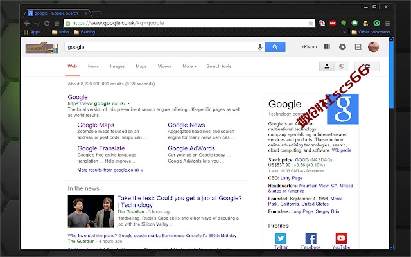Screen dimensions: 411x257
Task: Reload the page with the refresh icon
Action: (x=47, y=23)
